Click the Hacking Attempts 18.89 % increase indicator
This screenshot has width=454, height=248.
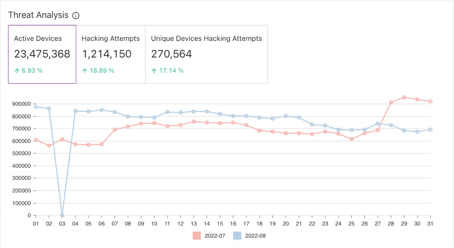98,70
